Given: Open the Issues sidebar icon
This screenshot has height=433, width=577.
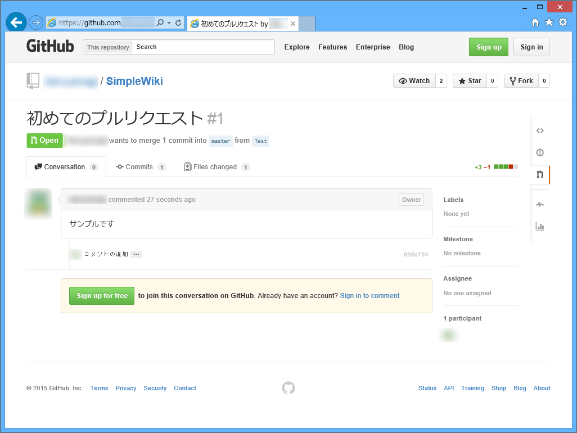Looking at the screenshot, I should pyautogui.click(x=540, y=152).
